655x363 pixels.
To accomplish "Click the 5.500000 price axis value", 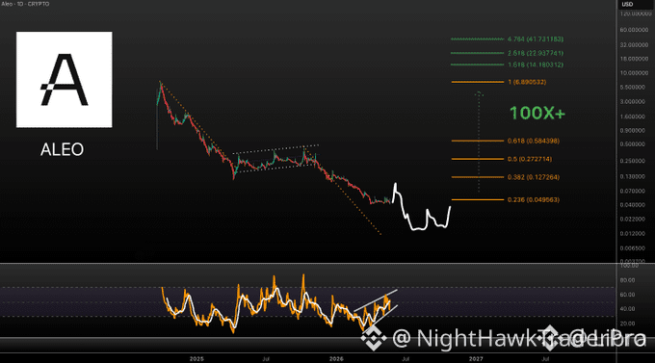I will [633, 88].
